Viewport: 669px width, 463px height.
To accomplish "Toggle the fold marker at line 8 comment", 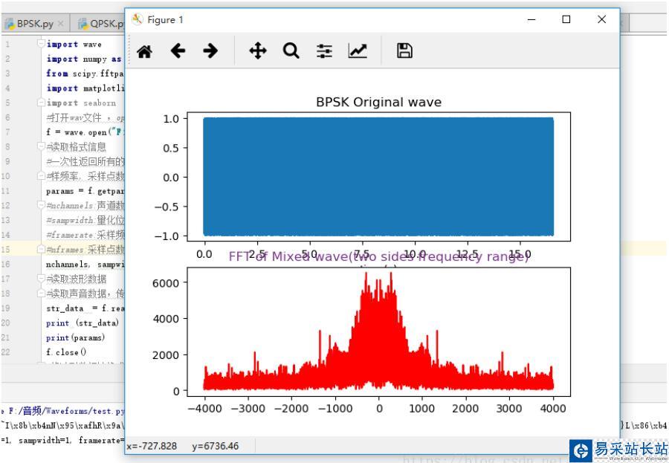I will (x=41, y=146).
